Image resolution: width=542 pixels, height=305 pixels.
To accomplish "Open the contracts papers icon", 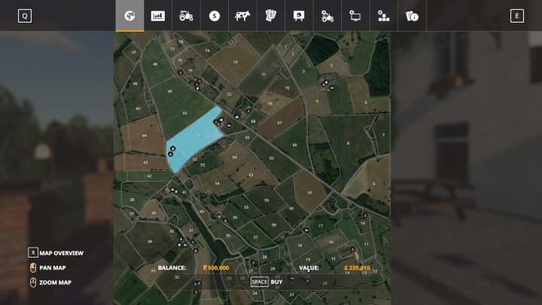I will coord(271,16).
